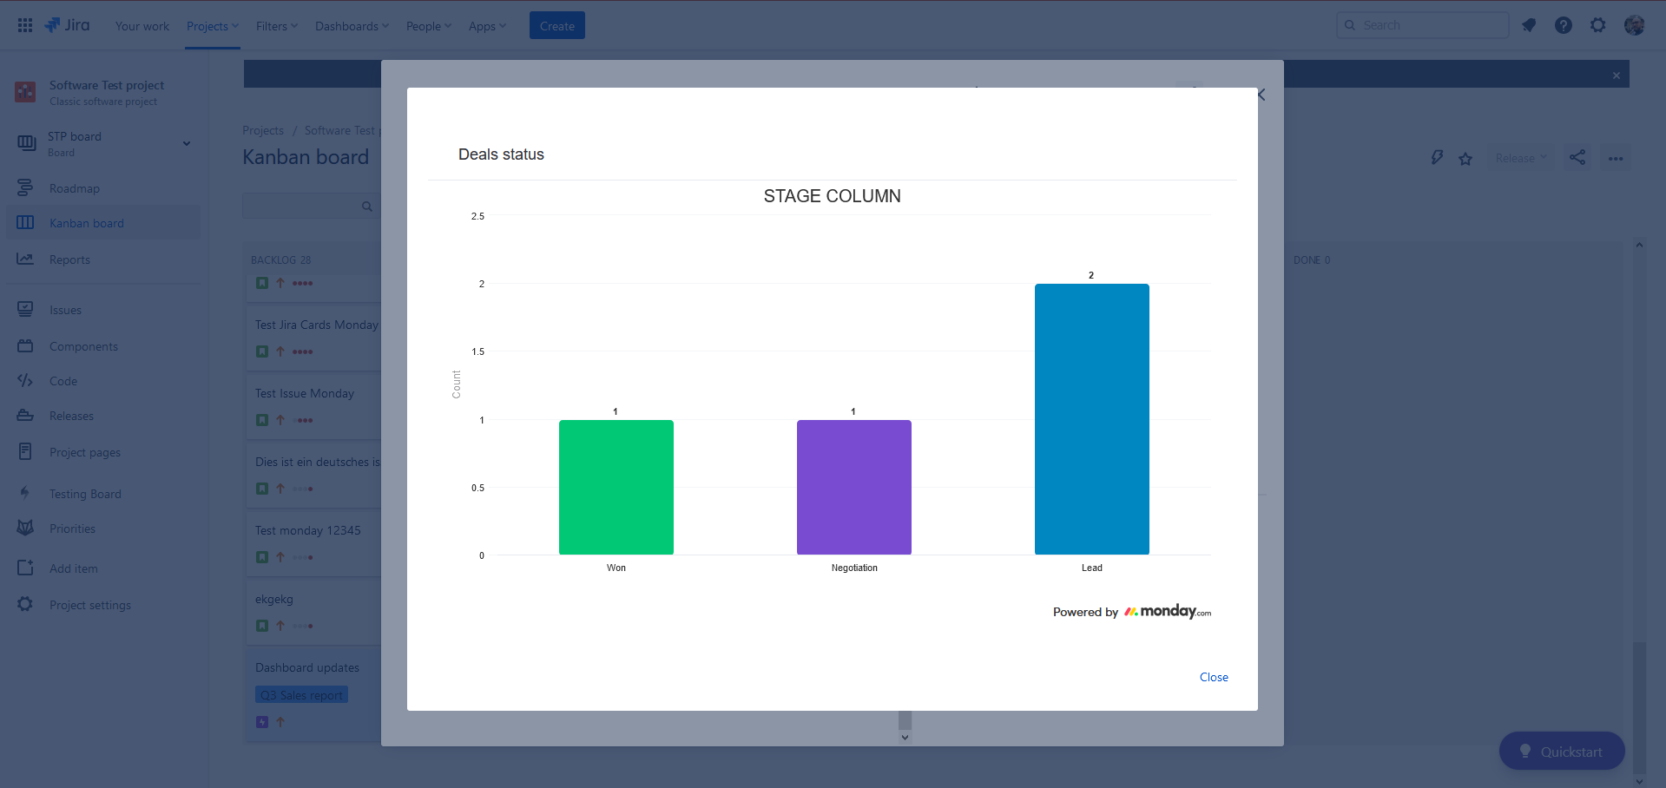This screenshot has width=1666, height=788.
Task: Click the Project settings gear icon
Action: (x=25, y=604)
